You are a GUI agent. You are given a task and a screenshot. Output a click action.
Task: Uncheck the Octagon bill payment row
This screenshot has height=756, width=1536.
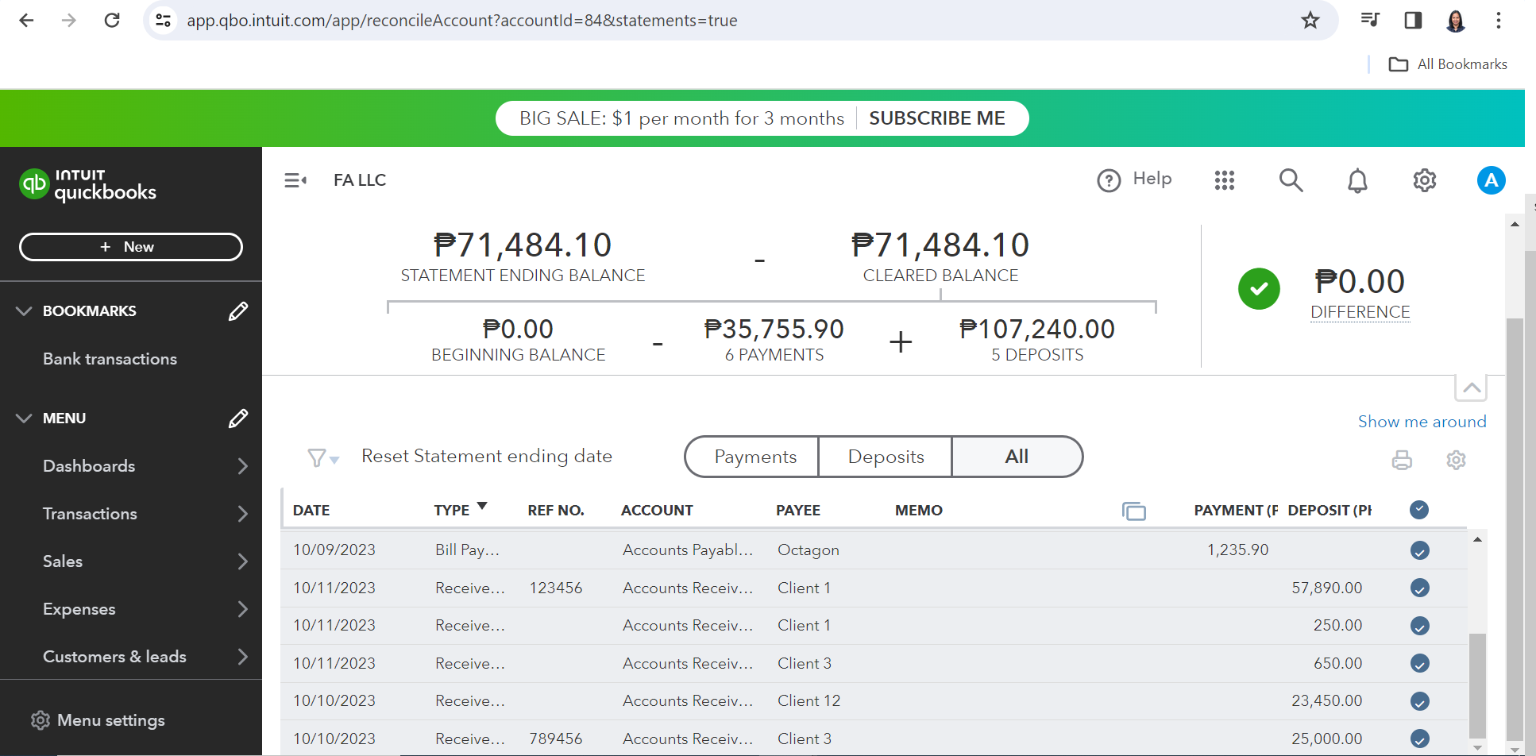[x=1419, y=550]
